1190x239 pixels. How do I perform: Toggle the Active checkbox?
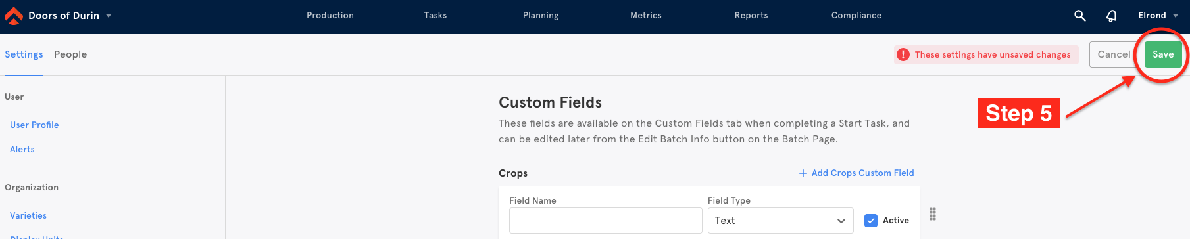click(871, 221)
